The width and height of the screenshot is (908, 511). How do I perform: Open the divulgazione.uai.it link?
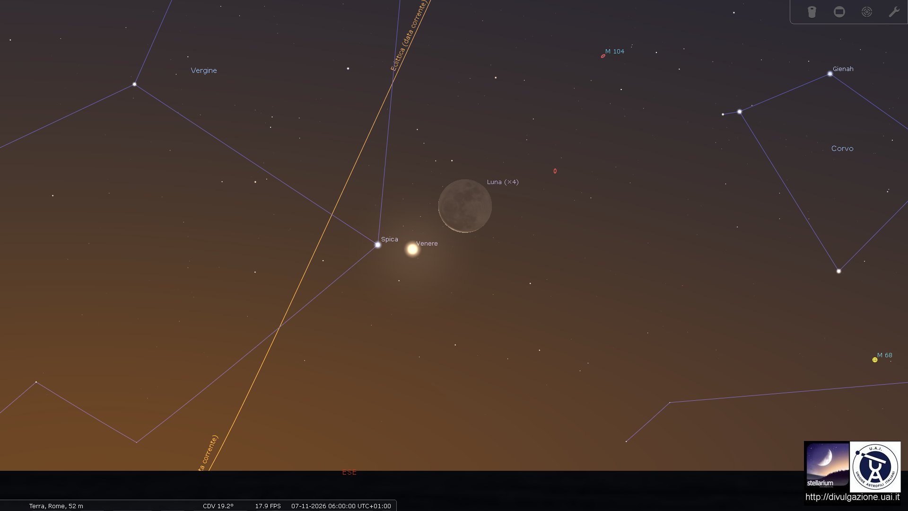(x=852, y=497)
